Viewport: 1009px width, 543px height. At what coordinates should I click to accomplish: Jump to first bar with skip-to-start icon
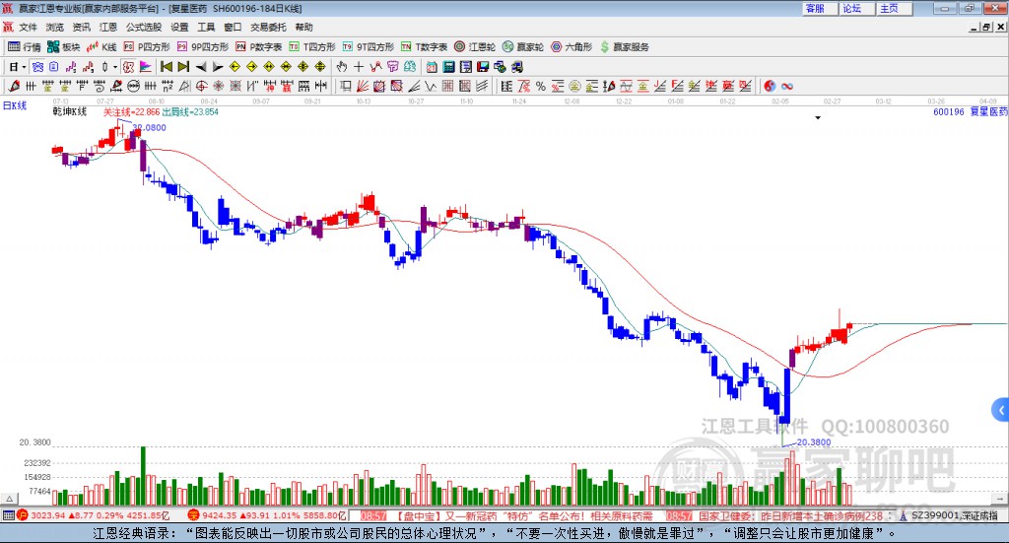166,67
